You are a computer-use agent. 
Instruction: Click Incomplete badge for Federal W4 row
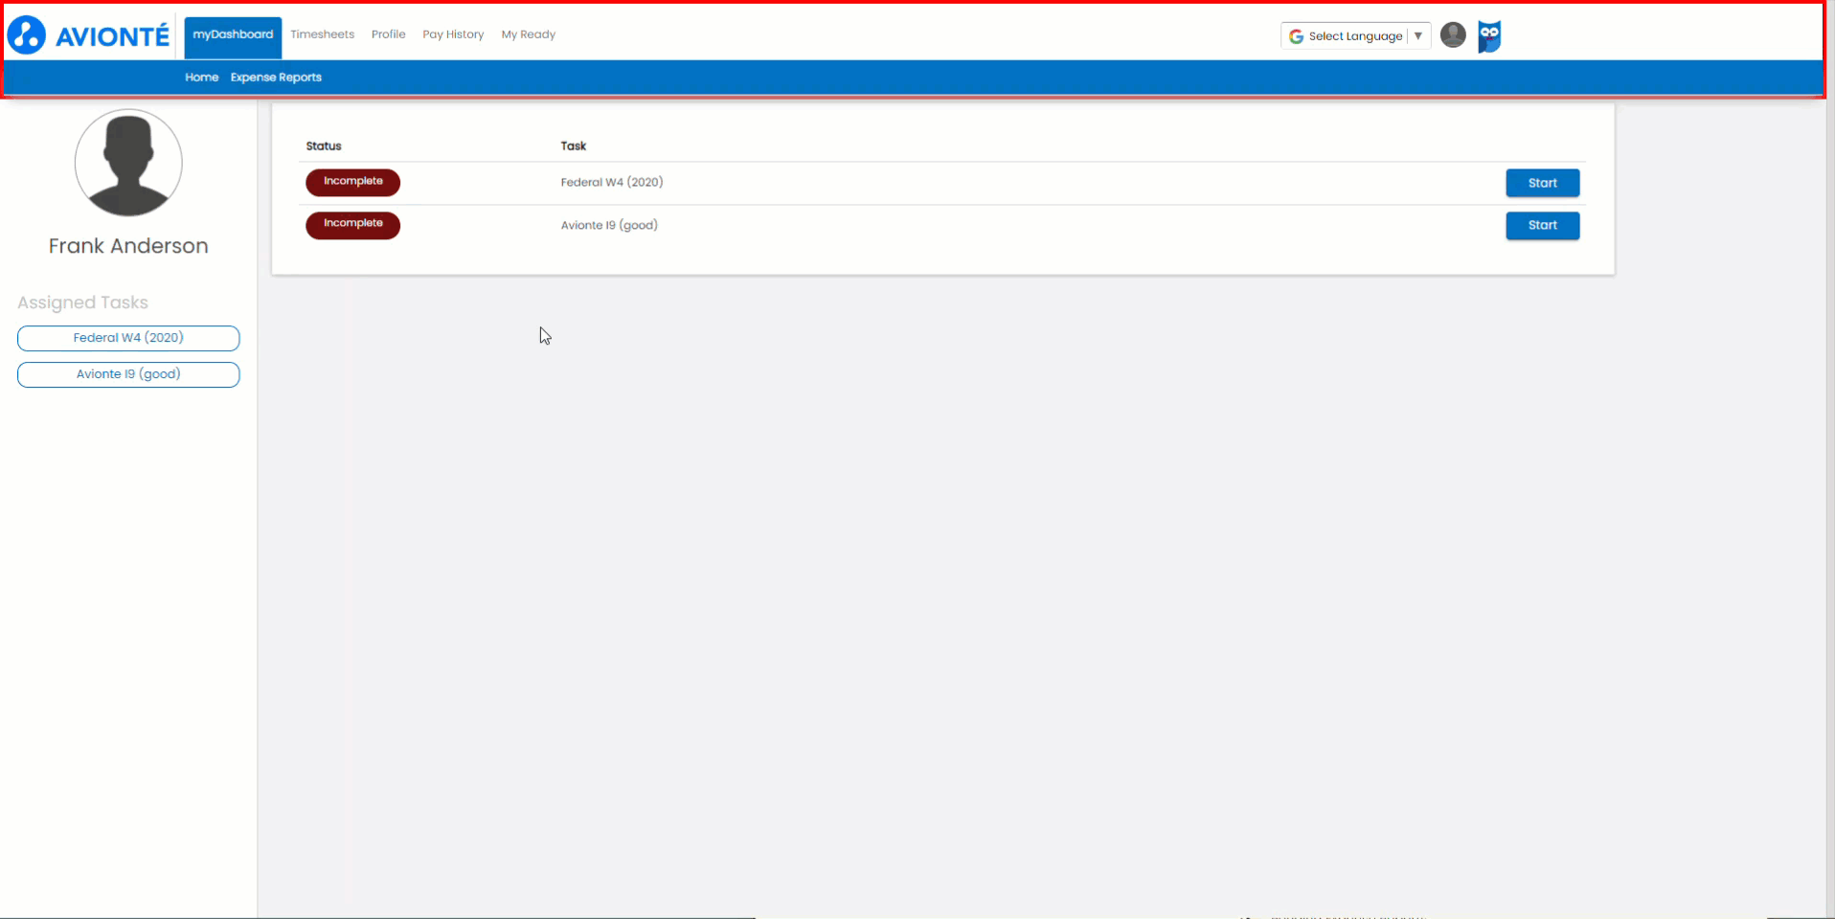352,182
